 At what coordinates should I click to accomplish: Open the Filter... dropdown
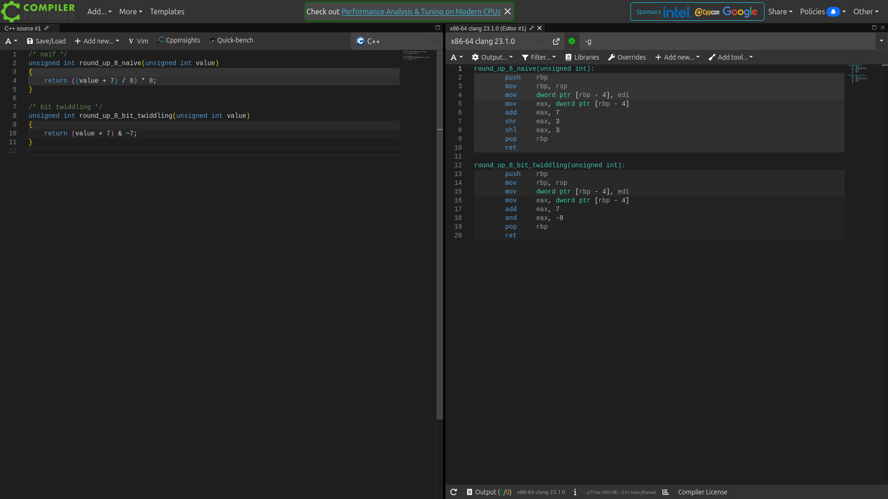pyautogui.click(x=539, y=57)
